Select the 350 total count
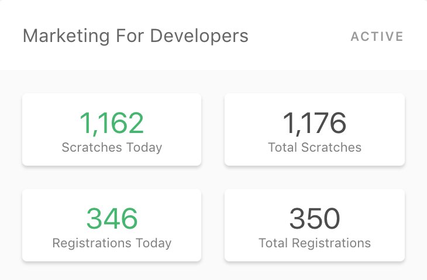This screenshot has height=280, width=427. point(315,219)
